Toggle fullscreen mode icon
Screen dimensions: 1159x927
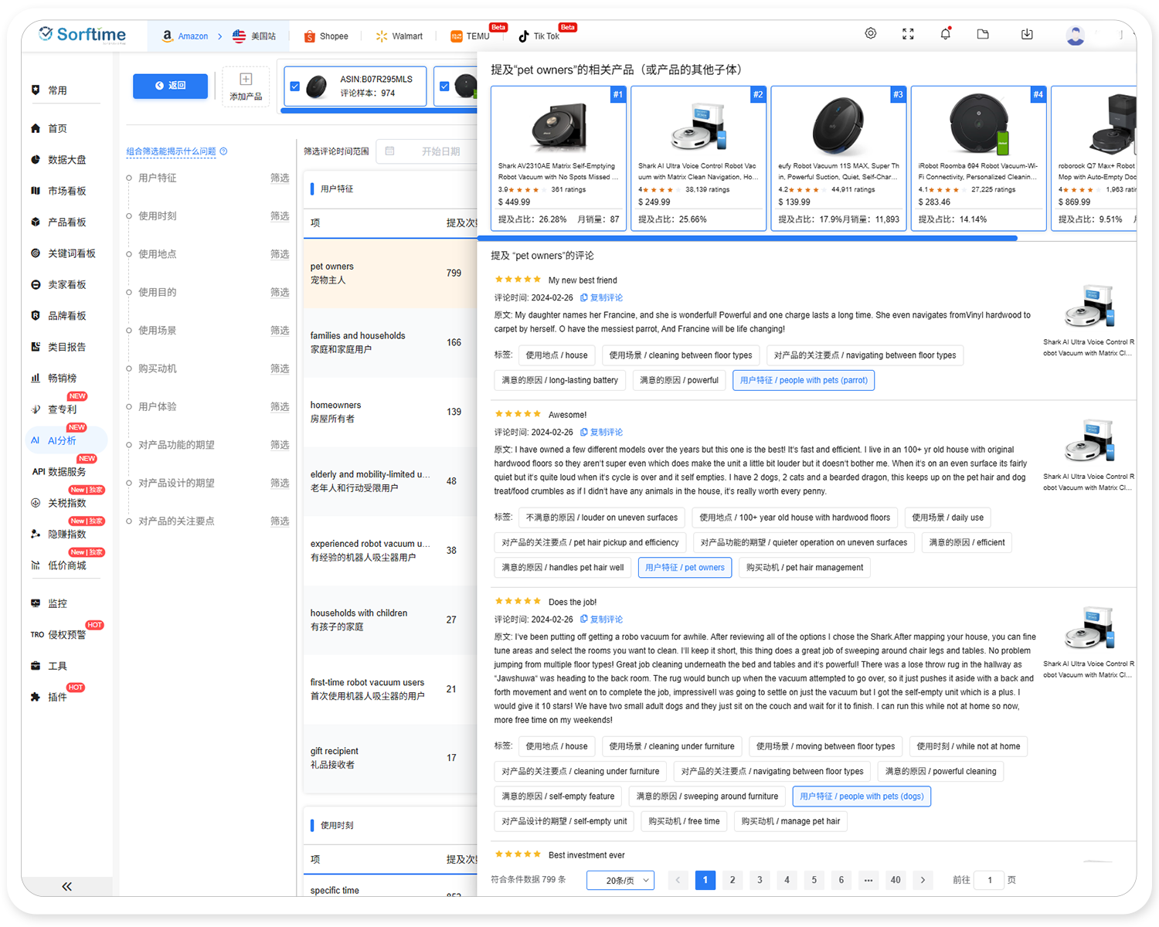908,34
